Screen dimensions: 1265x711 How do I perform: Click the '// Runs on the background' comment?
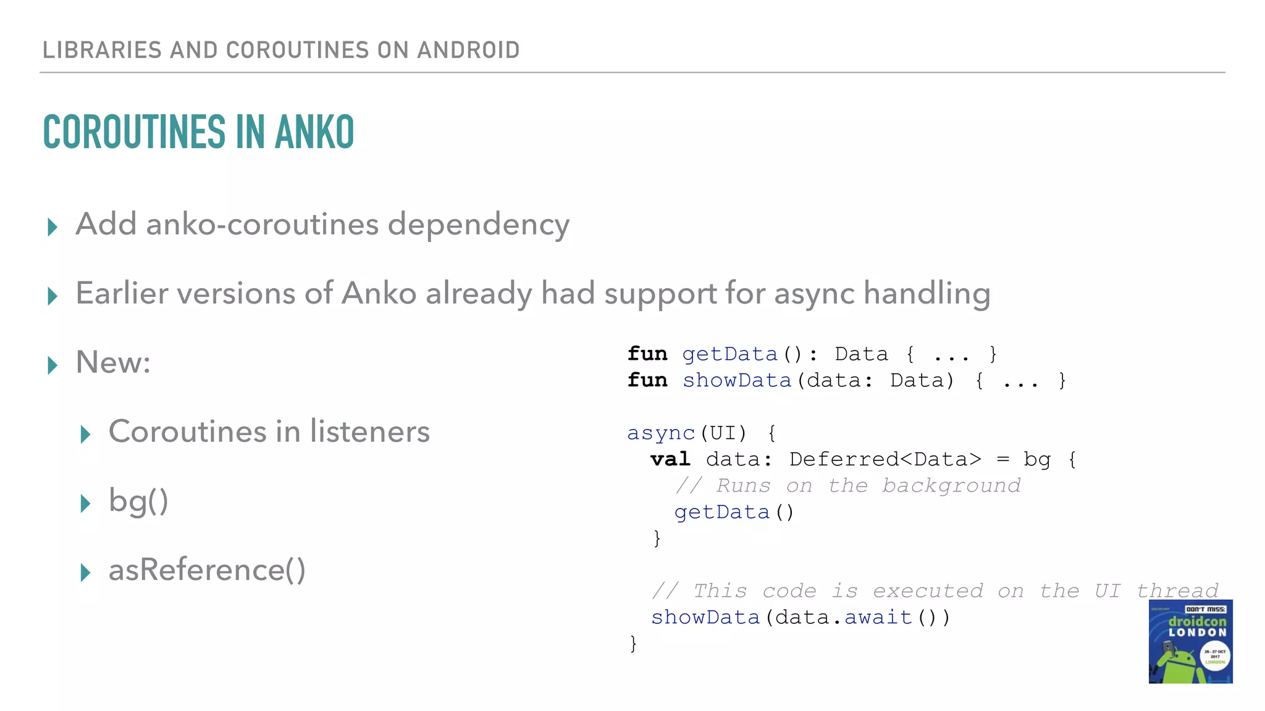[847, 486]
